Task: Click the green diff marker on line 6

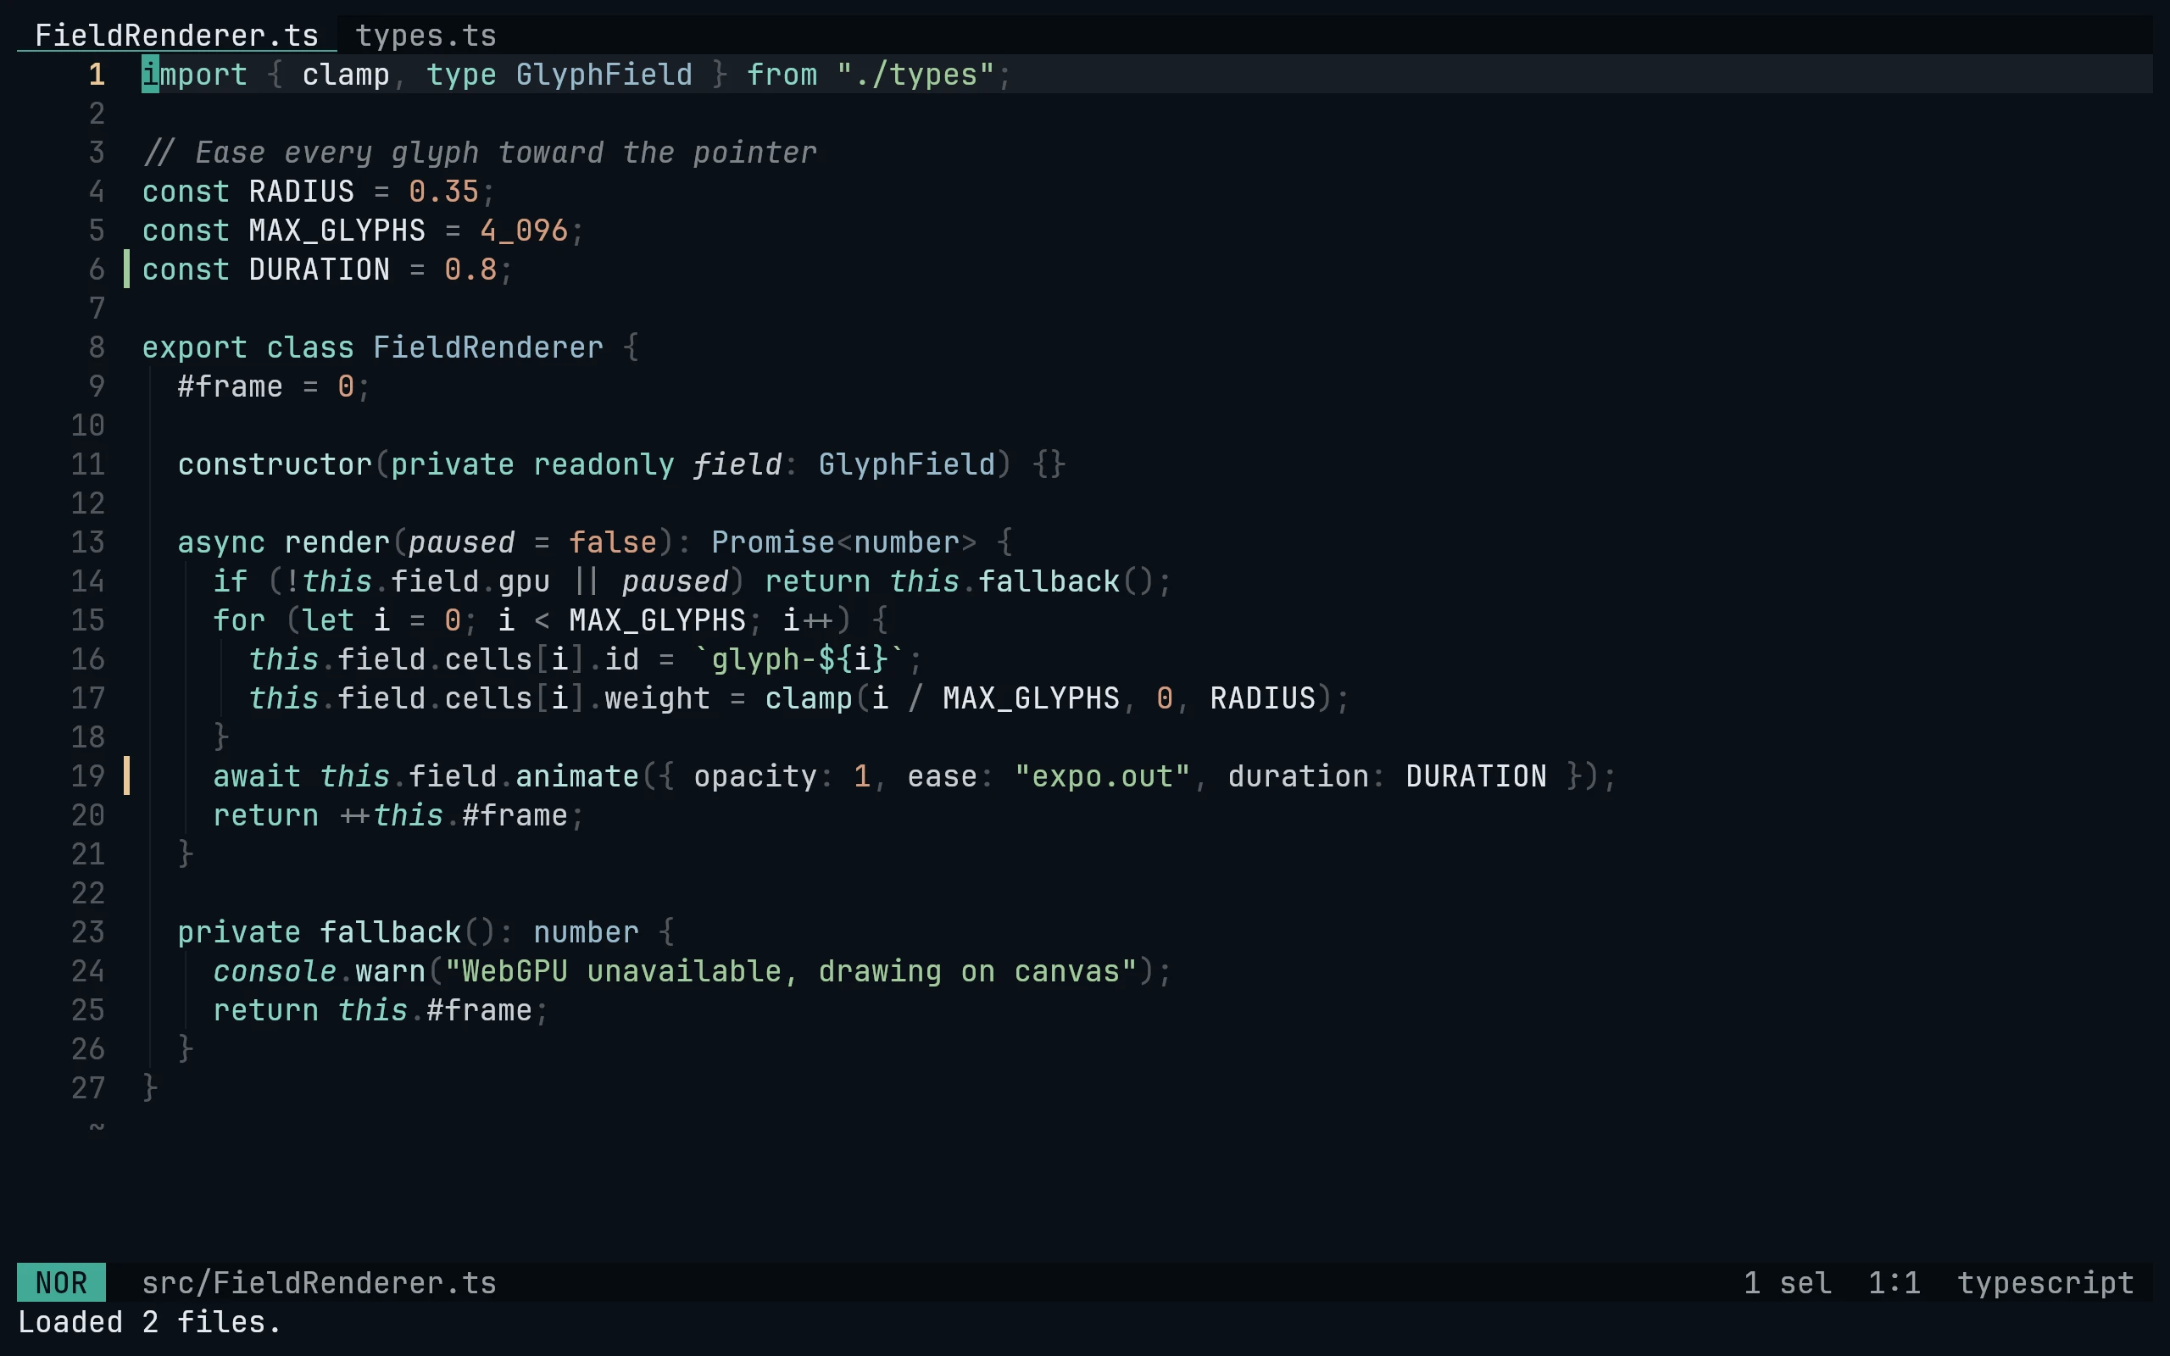Action: pyautogui.click(x=126, y=269)
